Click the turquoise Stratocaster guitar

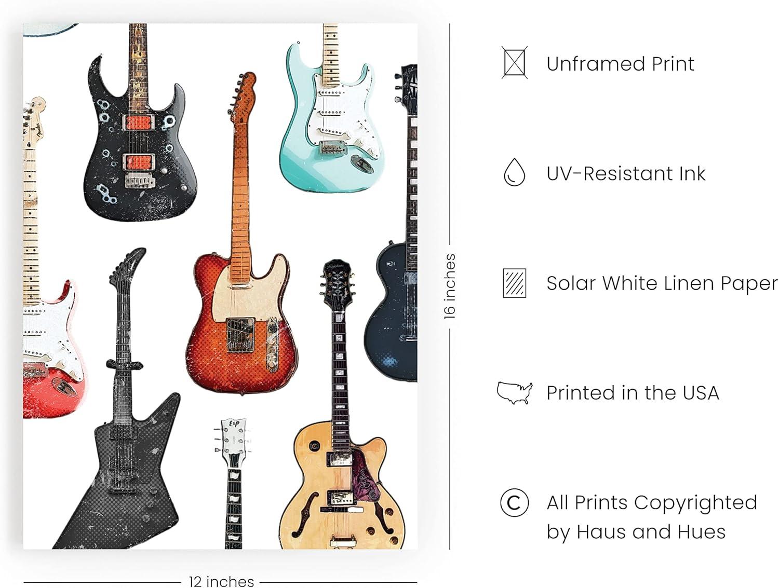tap(328, 109)
